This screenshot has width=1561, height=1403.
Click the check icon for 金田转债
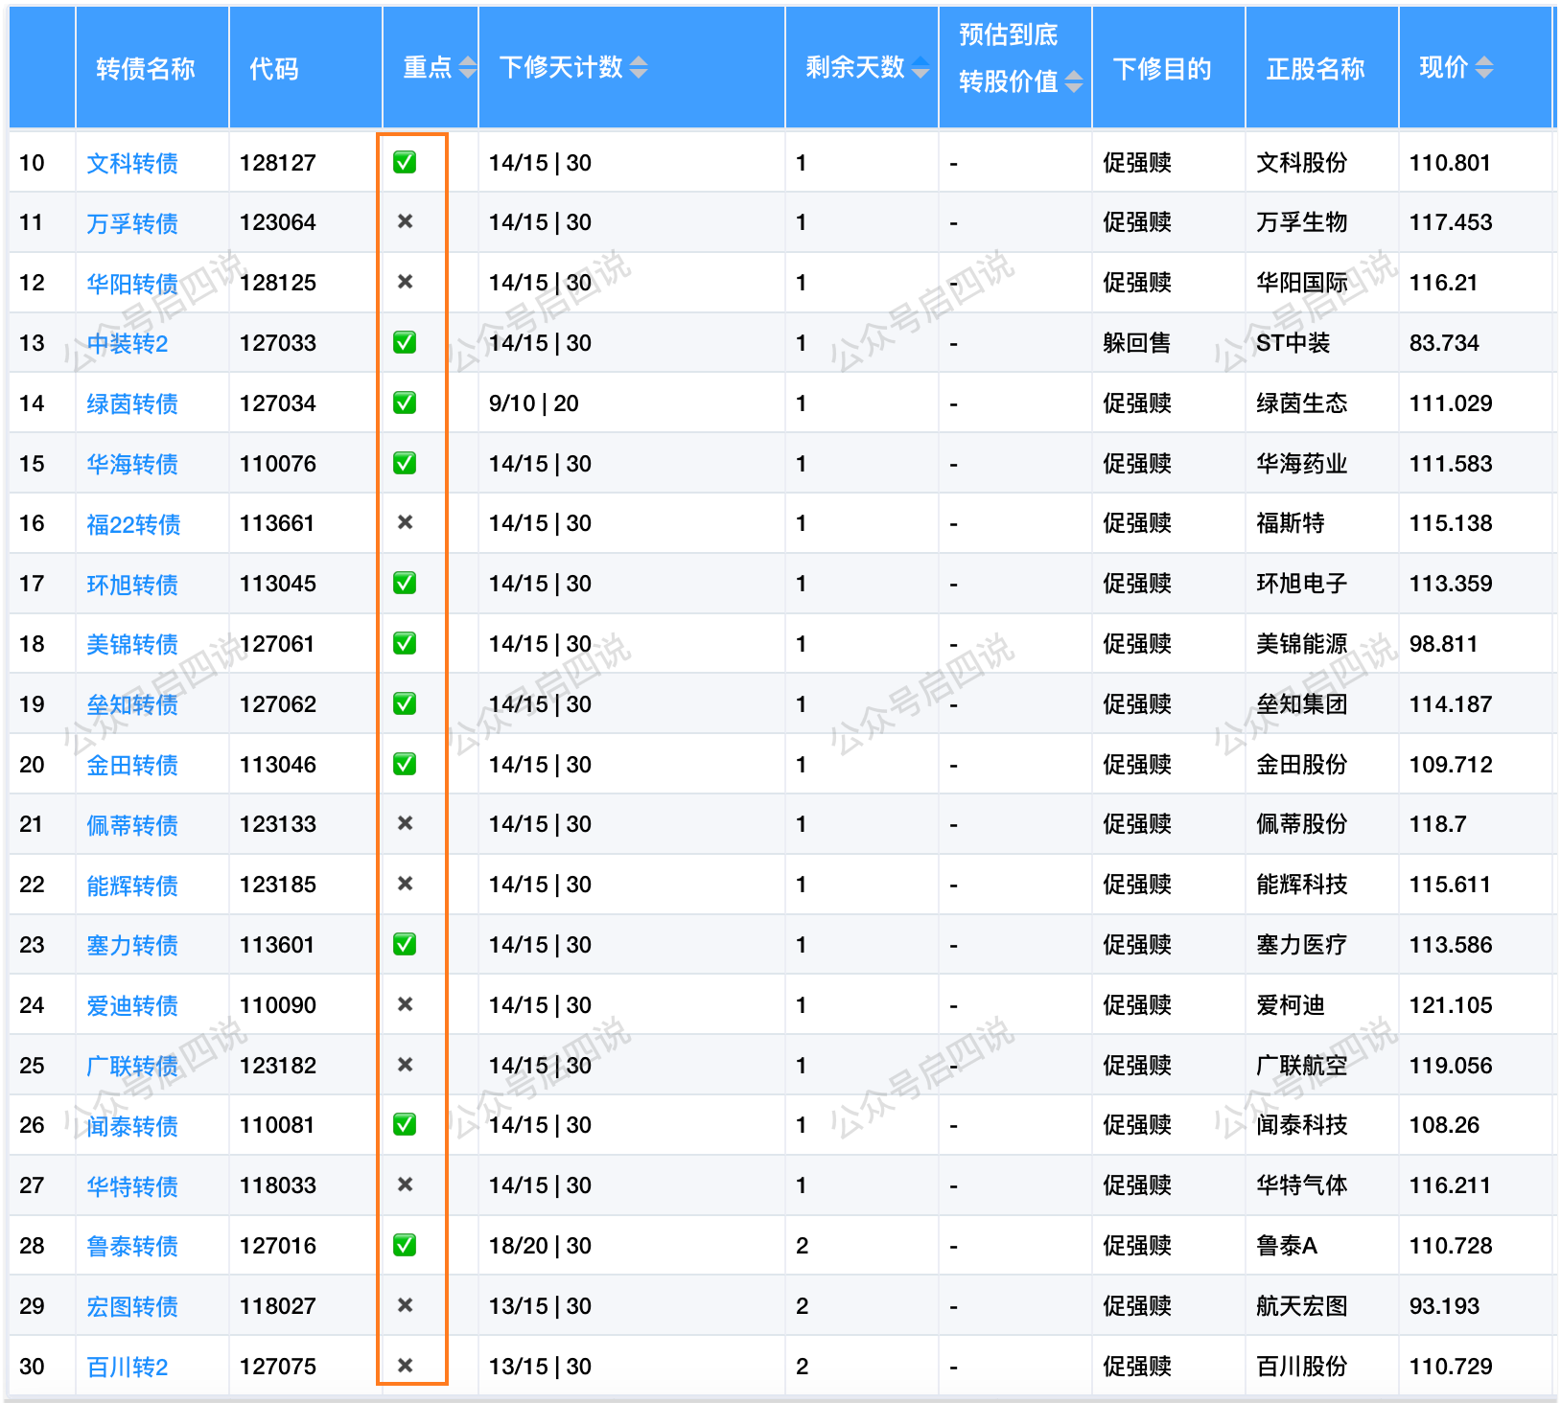[x=404, y=765]
